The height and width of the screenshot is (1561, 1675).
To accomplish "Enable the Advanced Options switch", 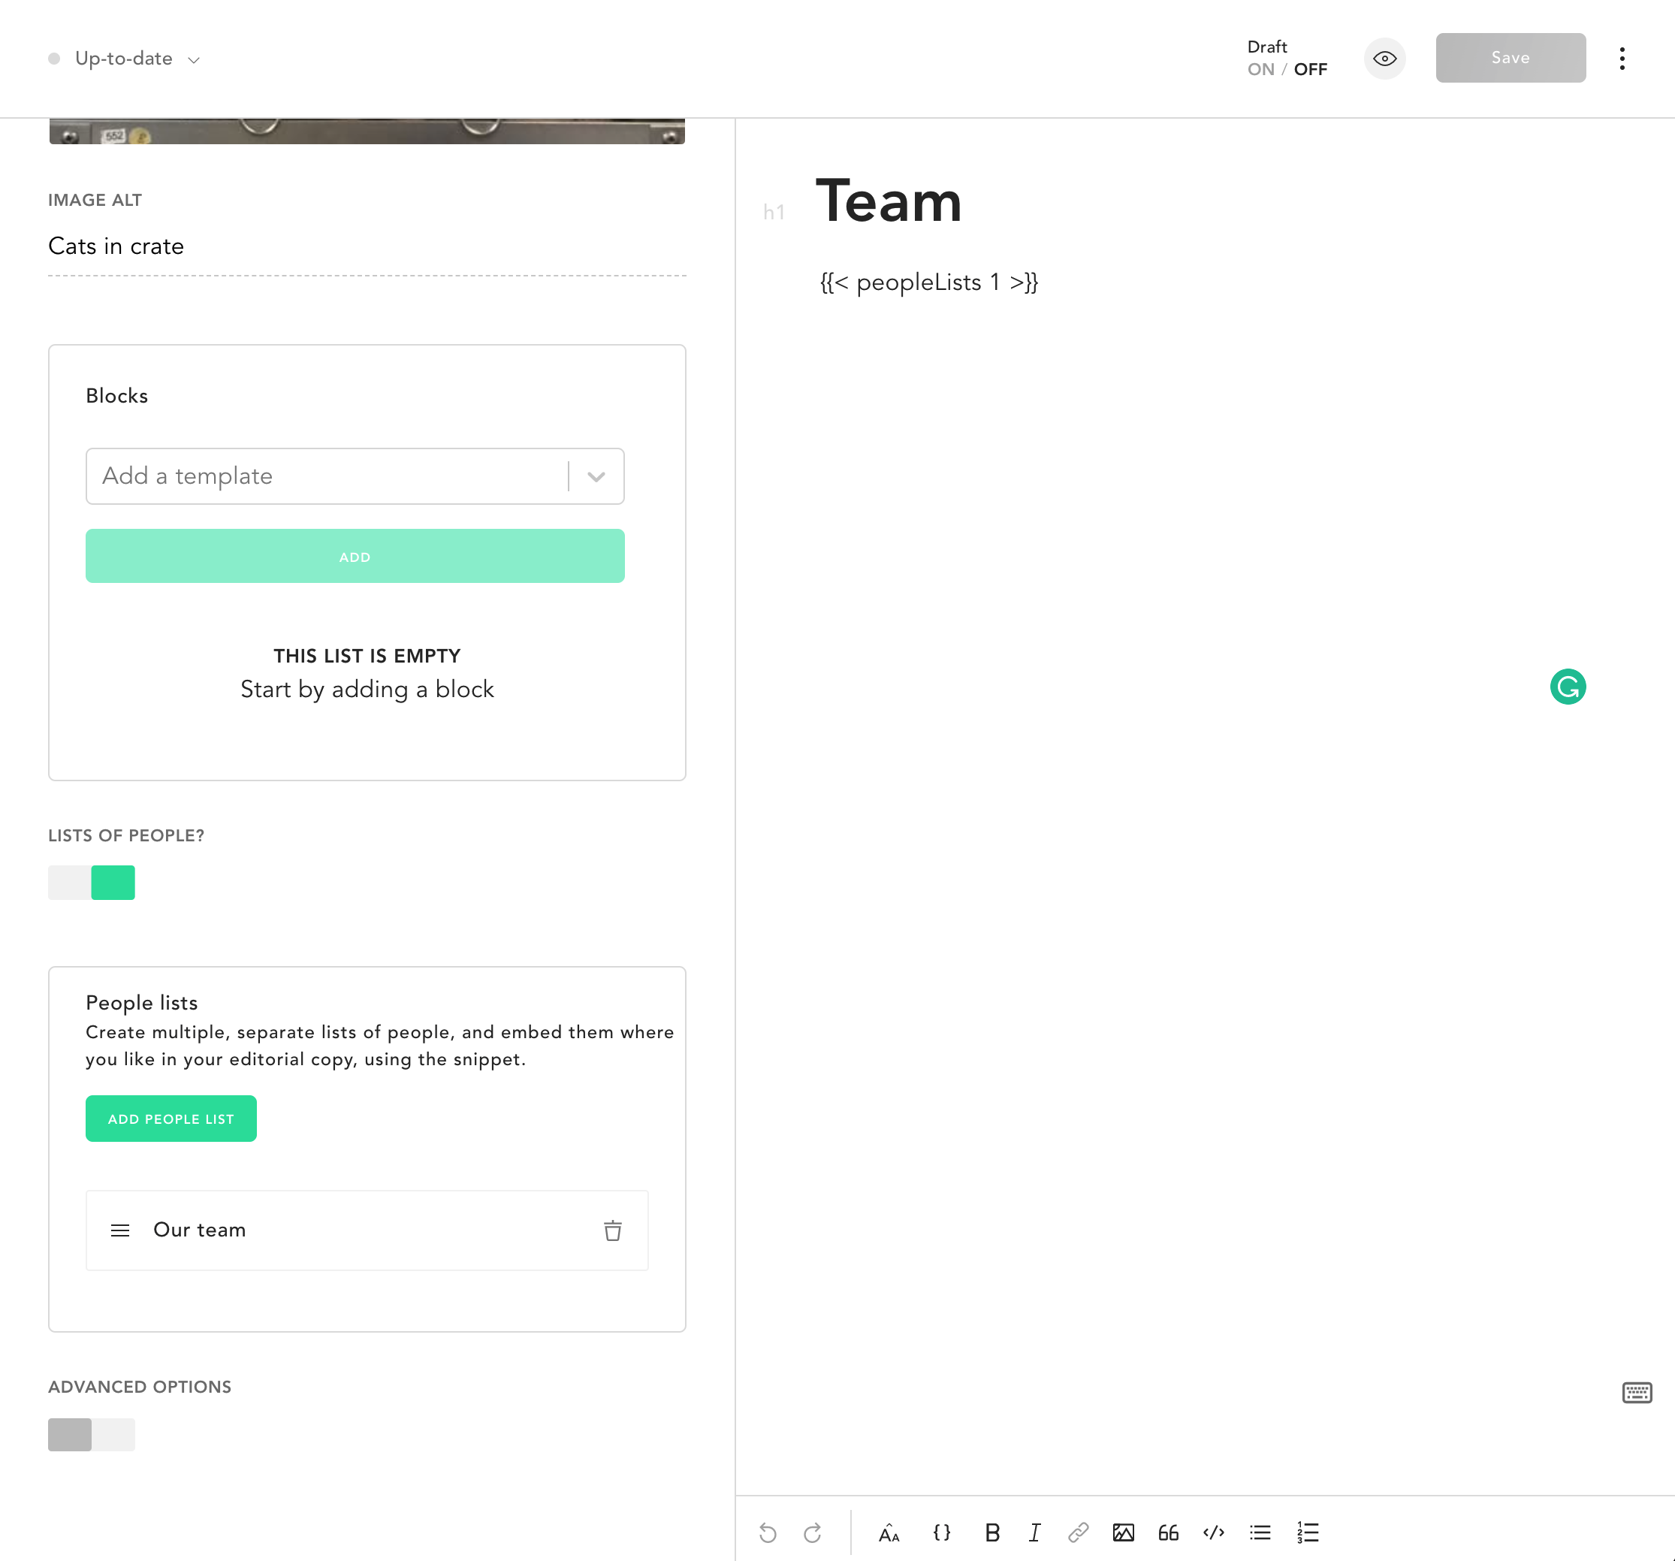I will 91,1434.
